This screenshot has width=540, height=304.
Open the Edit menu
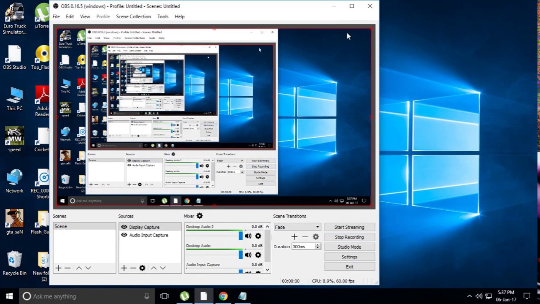70,16
